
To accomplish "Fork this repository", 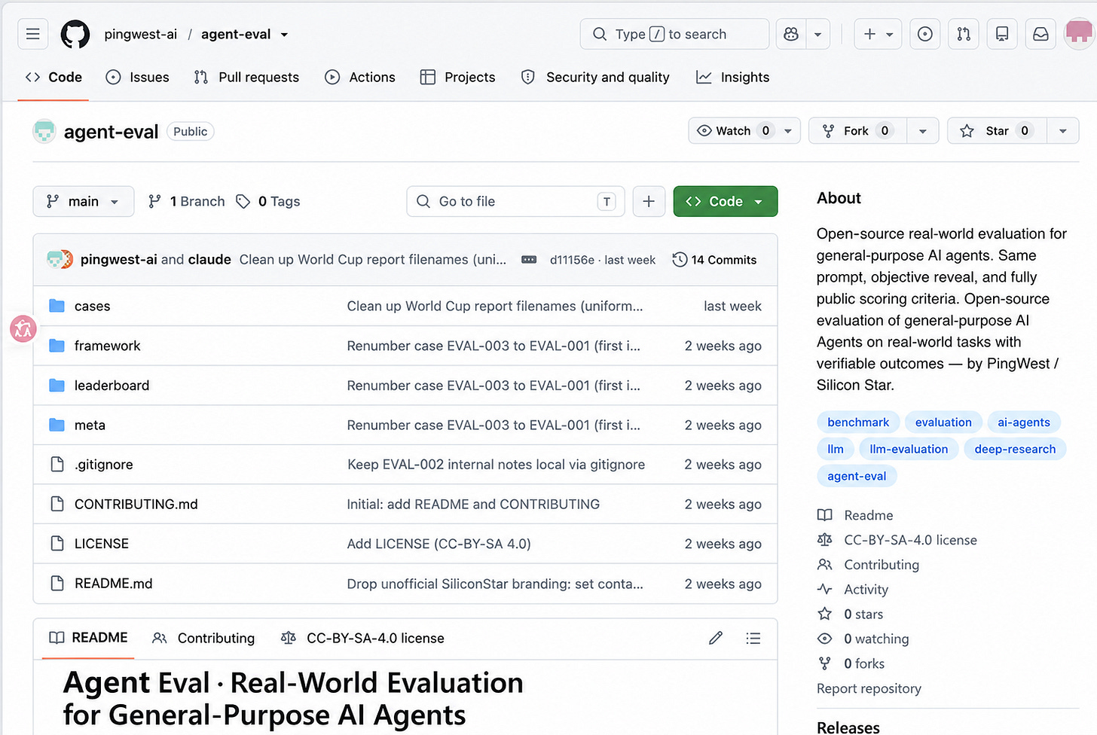I will [x=857, y=131].
